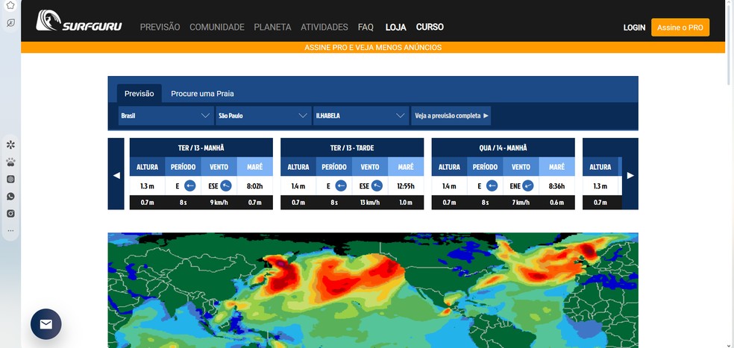Click ESE wind arrow in TER 13 MANHÃ

point(225,186)
